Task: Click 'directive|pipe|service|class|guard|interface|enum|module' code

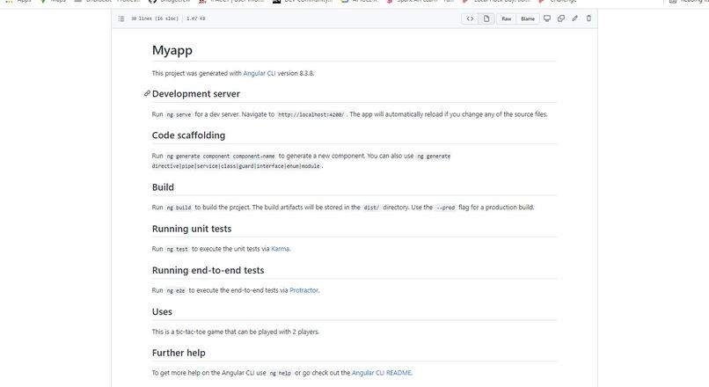Action: (236, 166)
